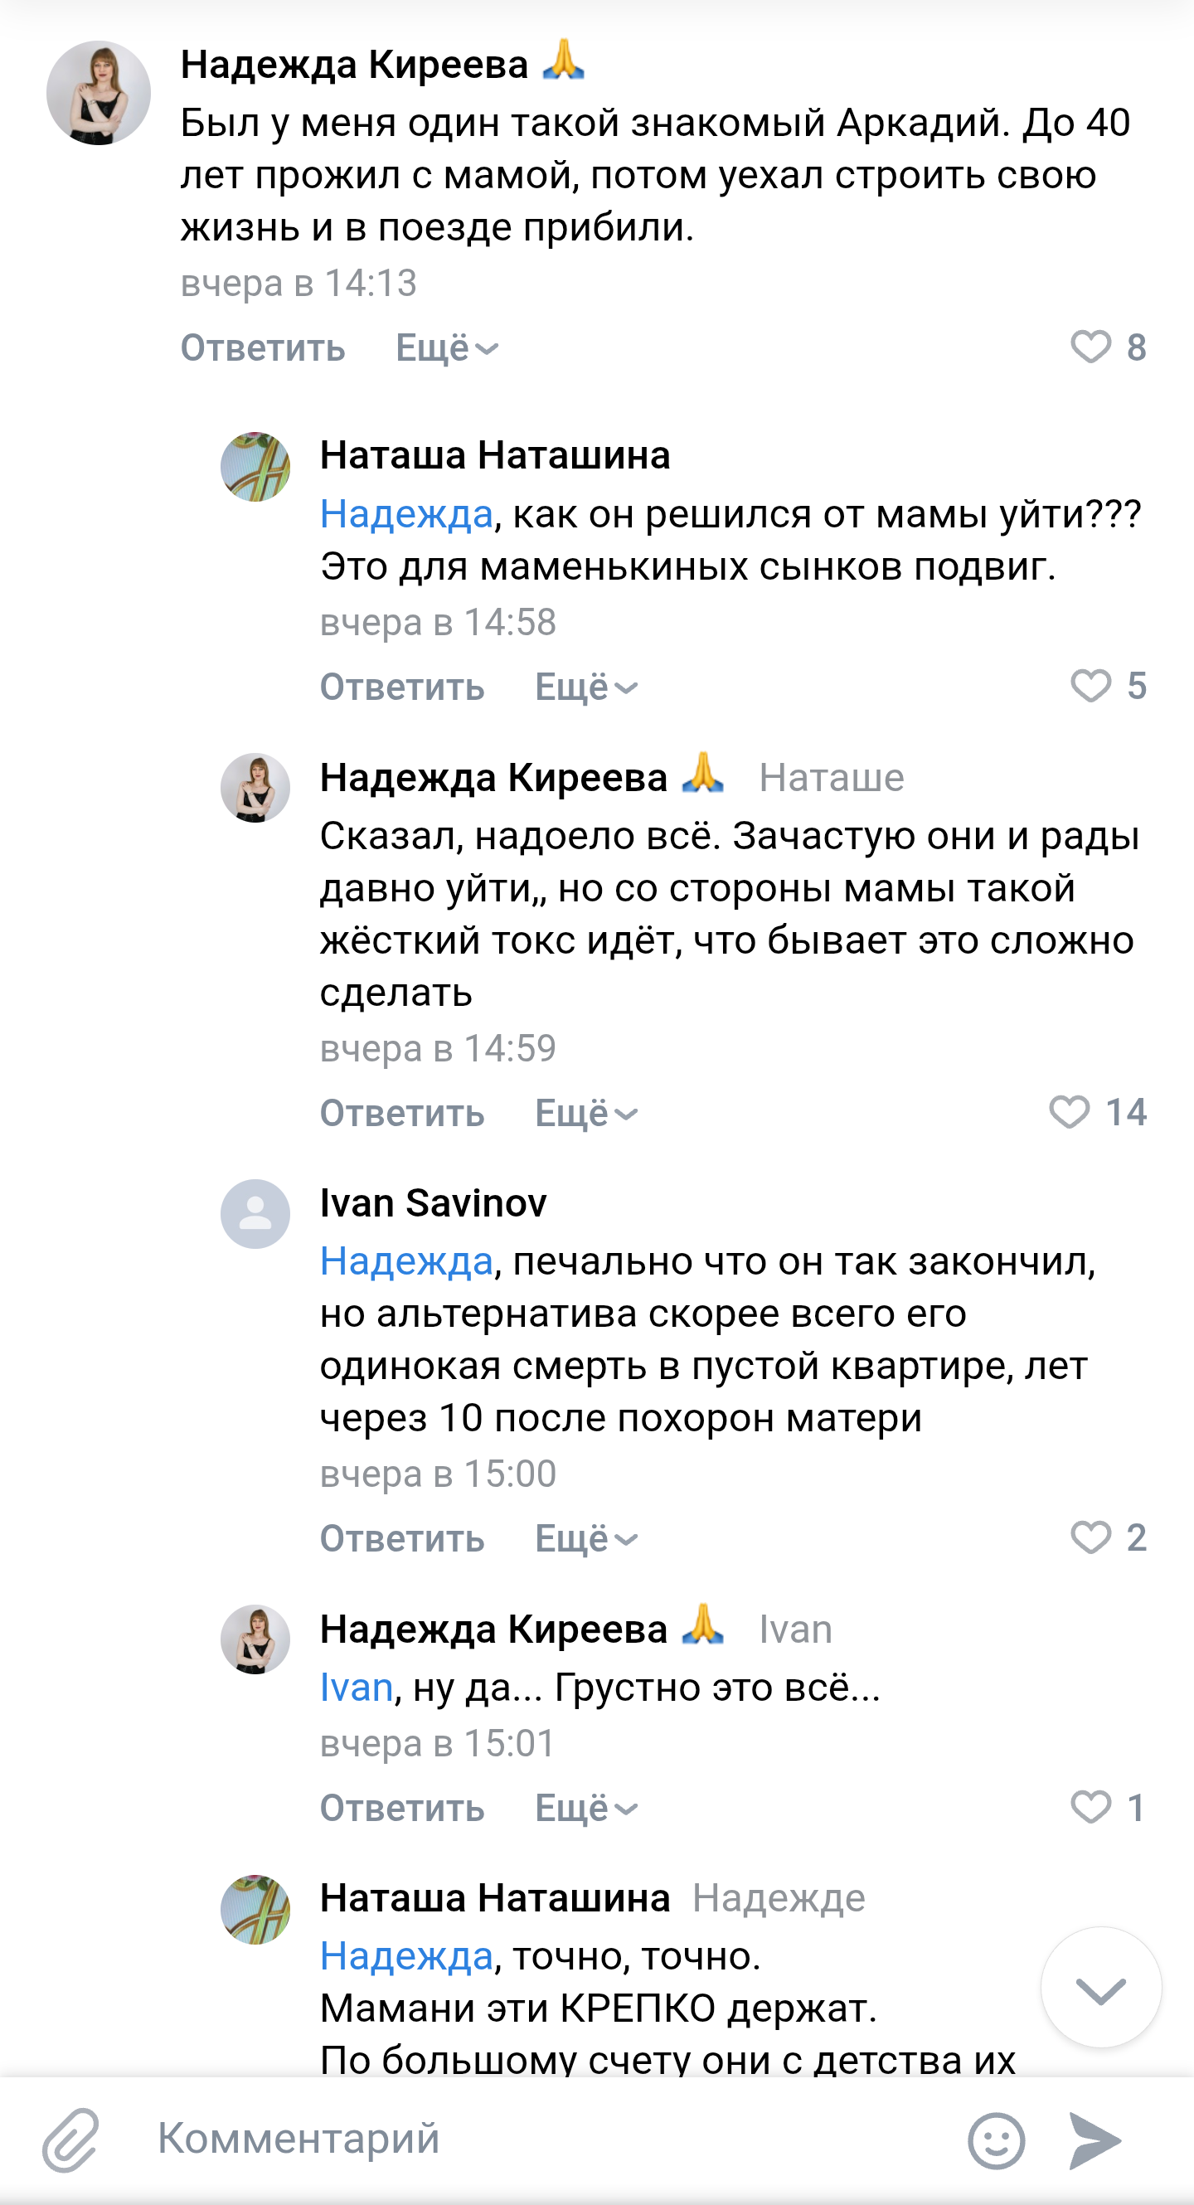Like the comment with 14 likes
Screen dimensions: 1194x2205
(x=1070, y=1113)
